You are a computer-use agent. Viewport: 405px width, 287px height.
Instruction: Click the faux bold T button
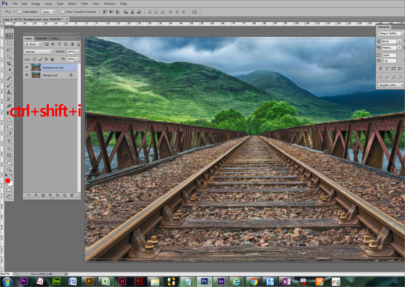(381, 68)
